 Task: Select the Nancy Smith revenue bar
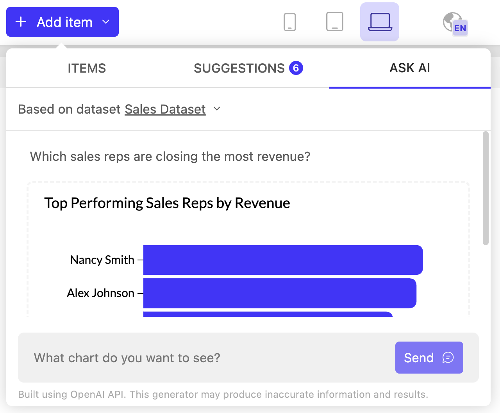coord(283,260)
